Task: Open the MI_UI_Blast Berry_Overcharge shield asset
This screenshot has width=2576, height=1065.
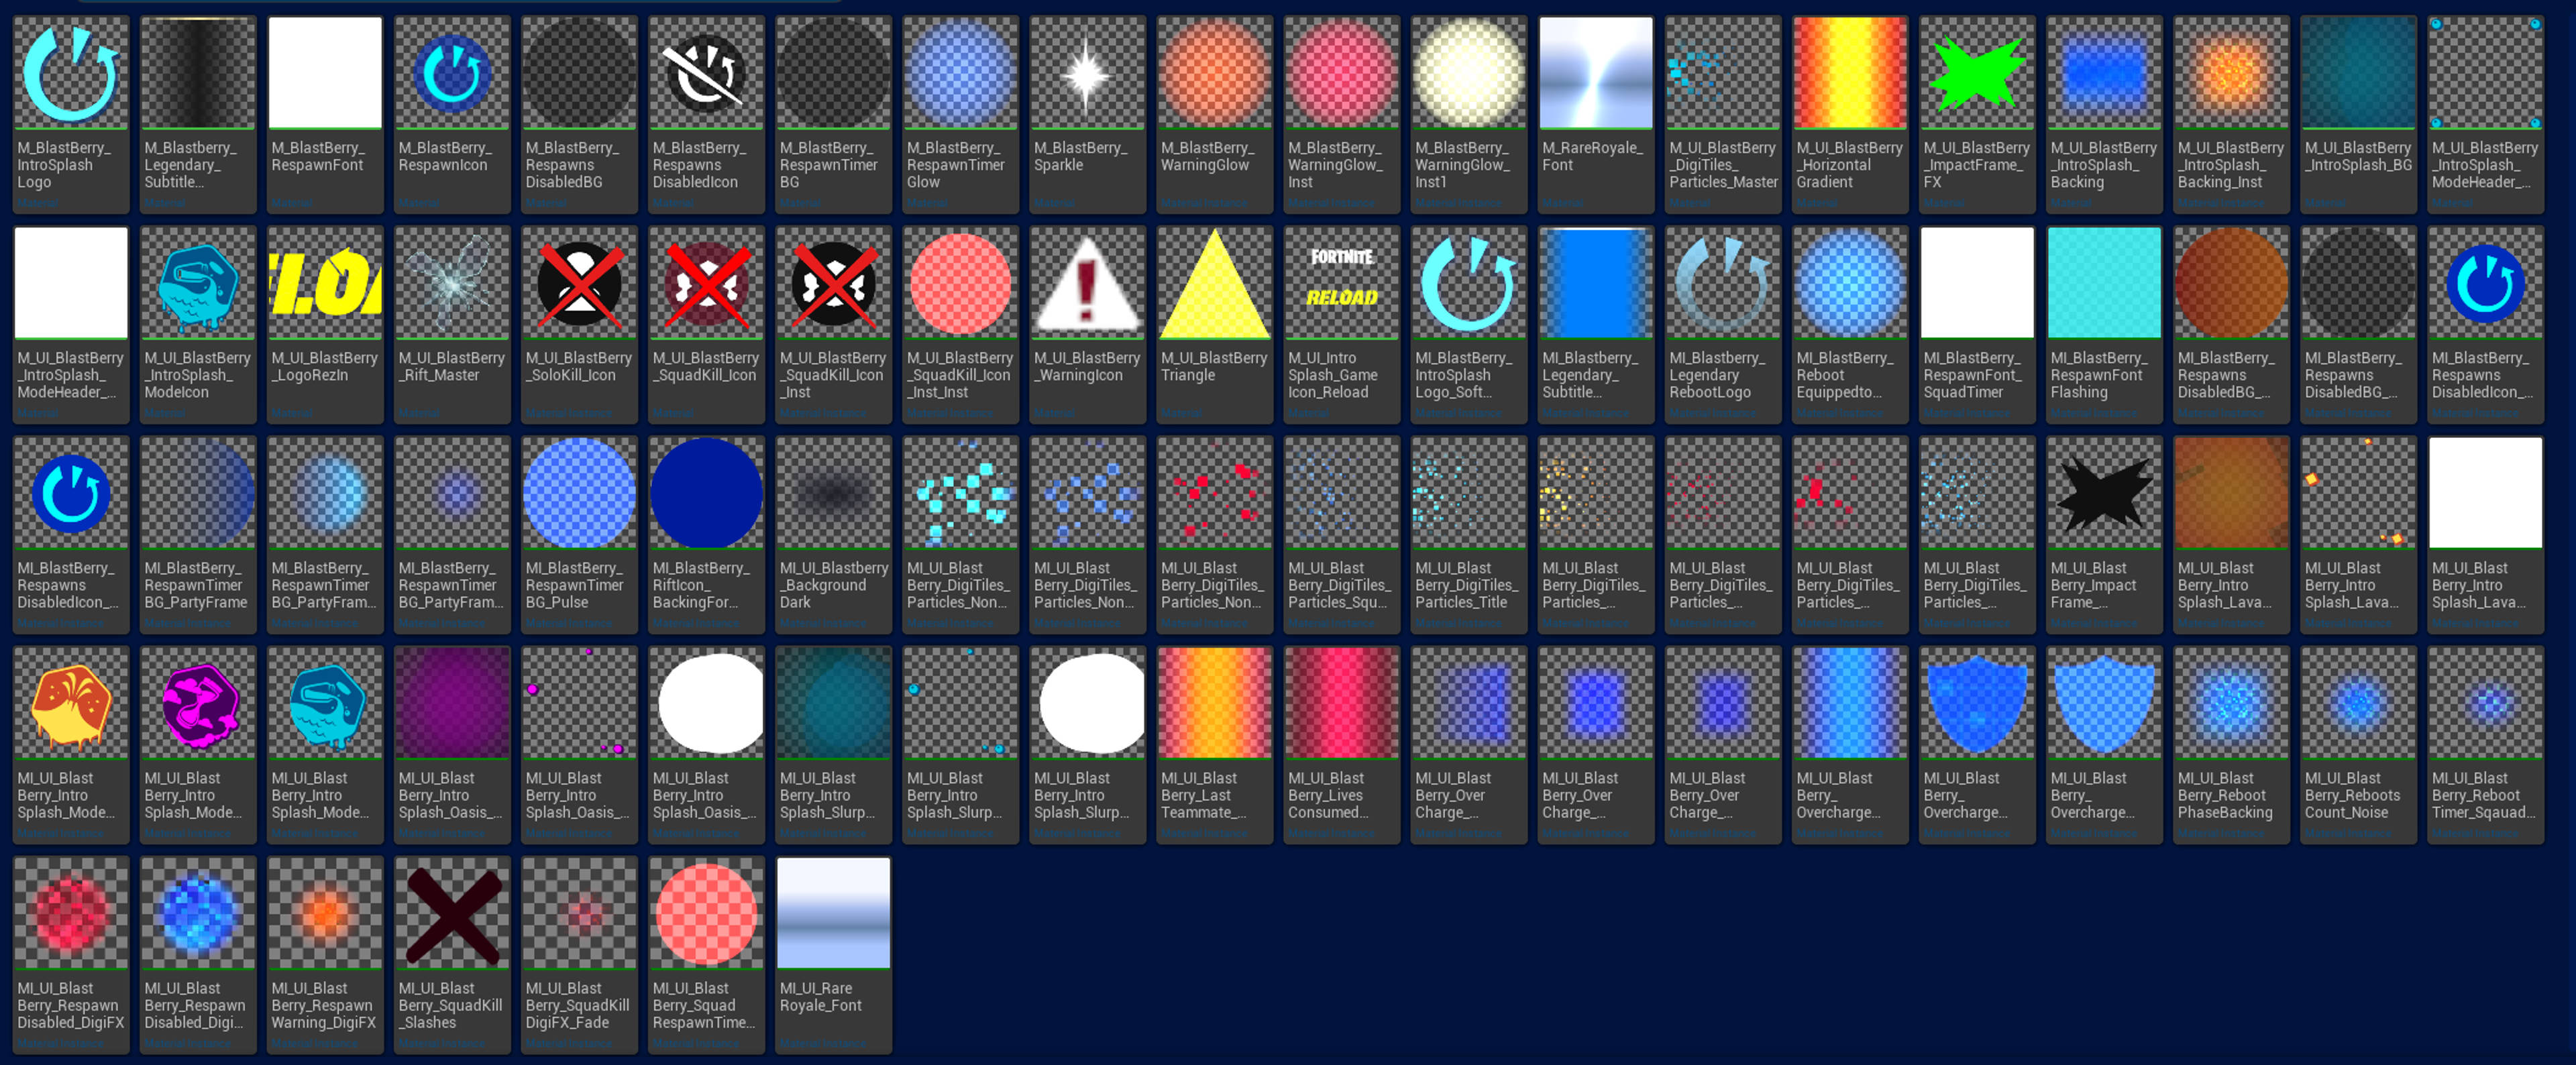Action: (x=1976, y=704)
